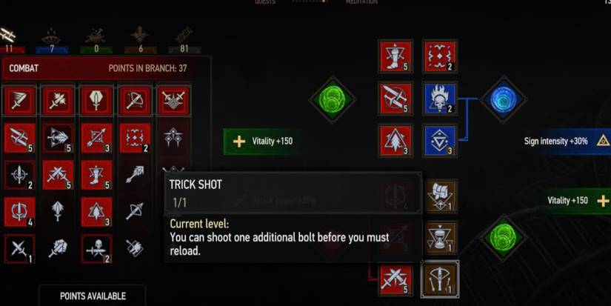Image resolution: width=611 pixels, height=306 pixels.
Task: Select the red Combat branch tab with count 11
Action: tap(10, 41)
